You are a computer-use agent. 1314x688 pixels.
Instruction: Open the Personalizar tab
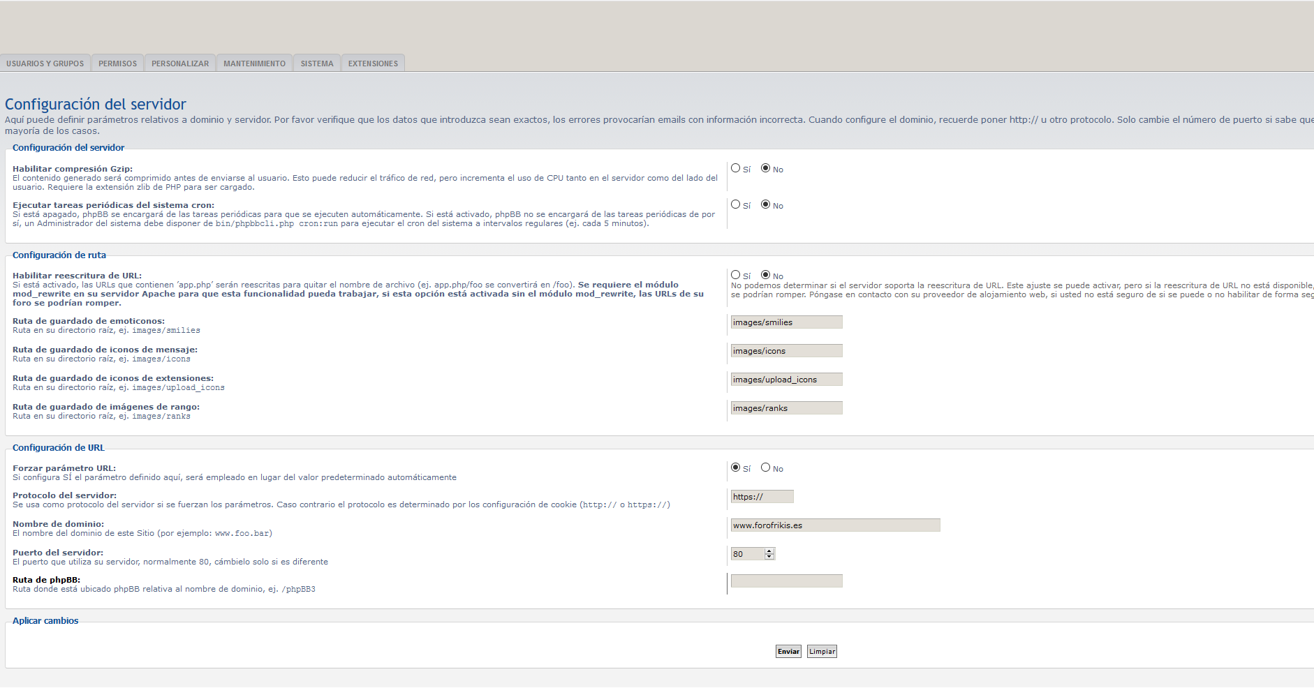[180, 63]
